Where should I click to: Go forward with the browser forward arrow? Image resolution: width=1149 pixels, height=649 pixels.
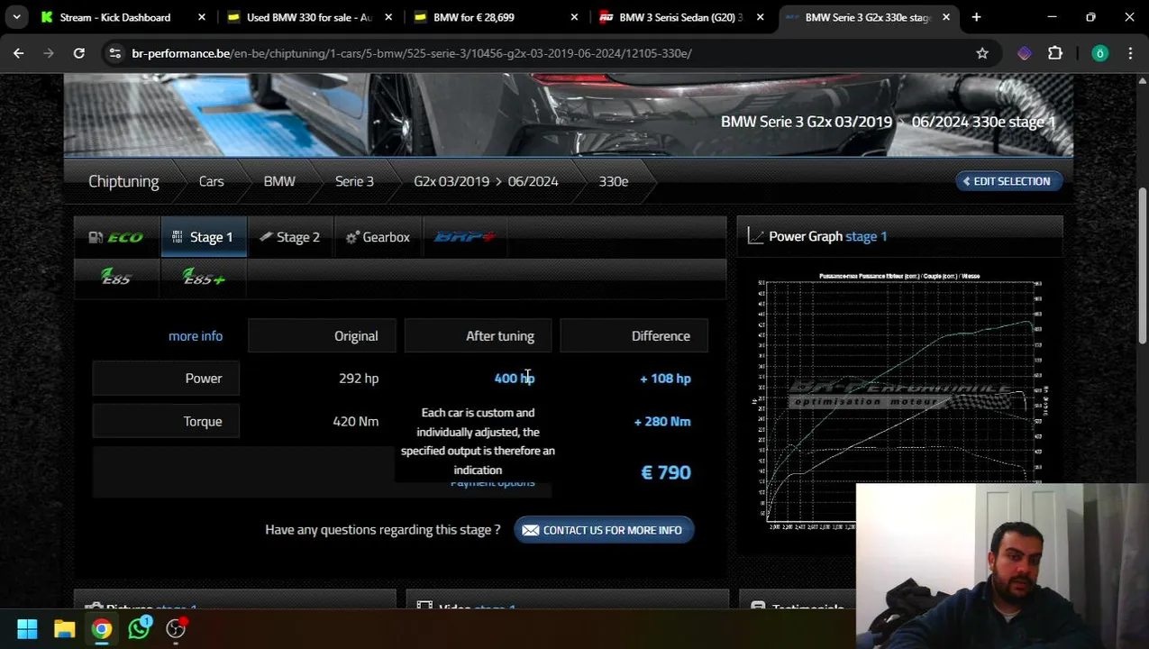click(x=49, y=53)
